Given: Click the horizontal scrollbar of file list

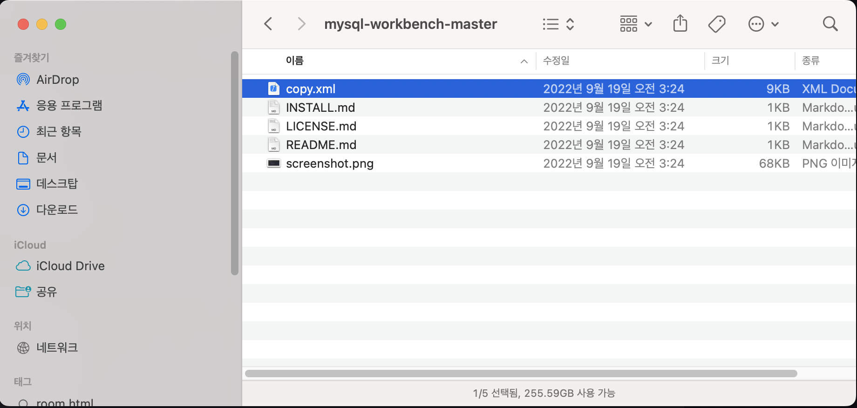Looking at the screenshot, I should [521, 374].
